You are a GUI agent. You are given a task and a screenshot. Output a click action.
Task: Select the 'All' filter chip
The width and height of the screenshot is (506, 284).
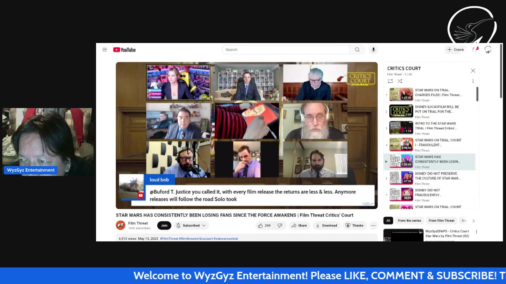click(x=388, y=220)
